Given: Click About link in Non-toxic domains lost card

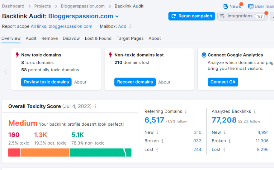Looking at the screenshot, I should click(164, 82).
